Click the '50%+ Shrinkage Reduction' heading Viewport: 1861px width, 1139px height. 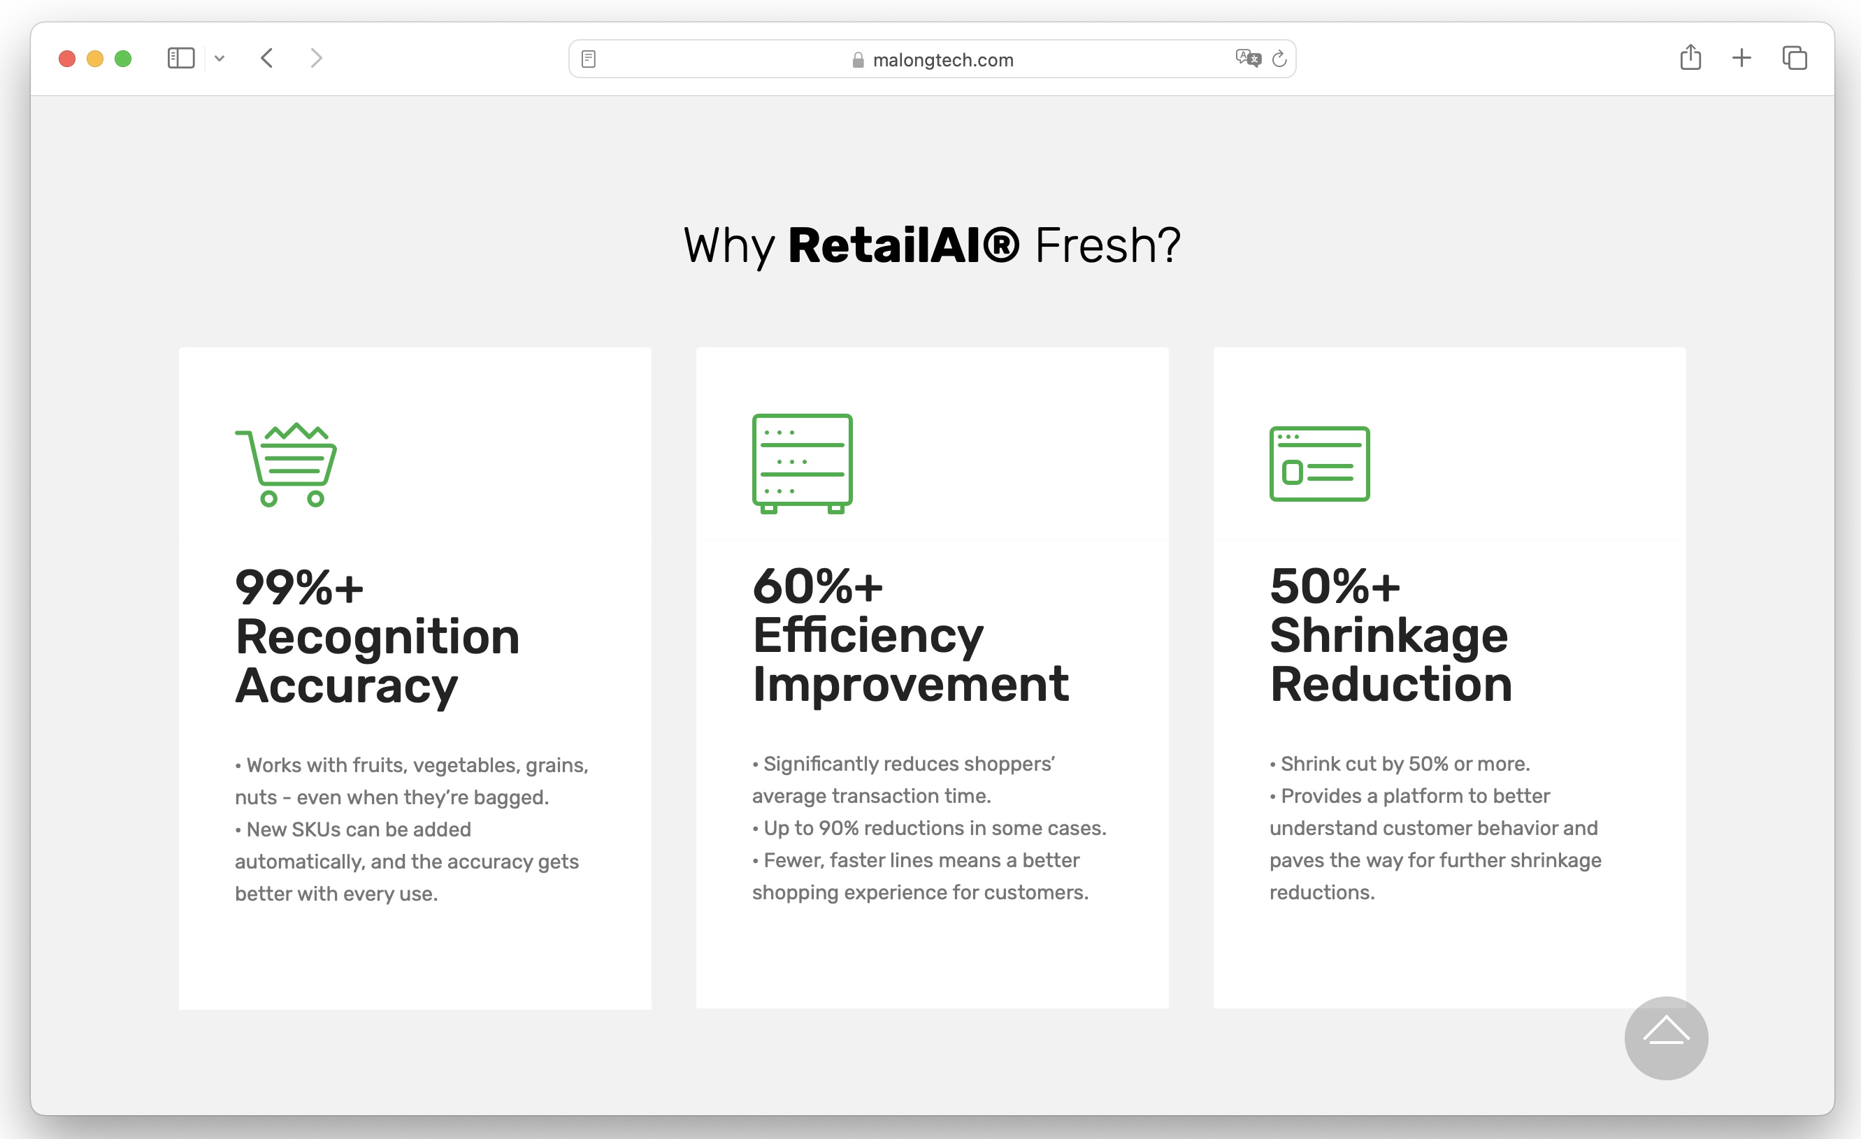click(x=1391, y=636)
